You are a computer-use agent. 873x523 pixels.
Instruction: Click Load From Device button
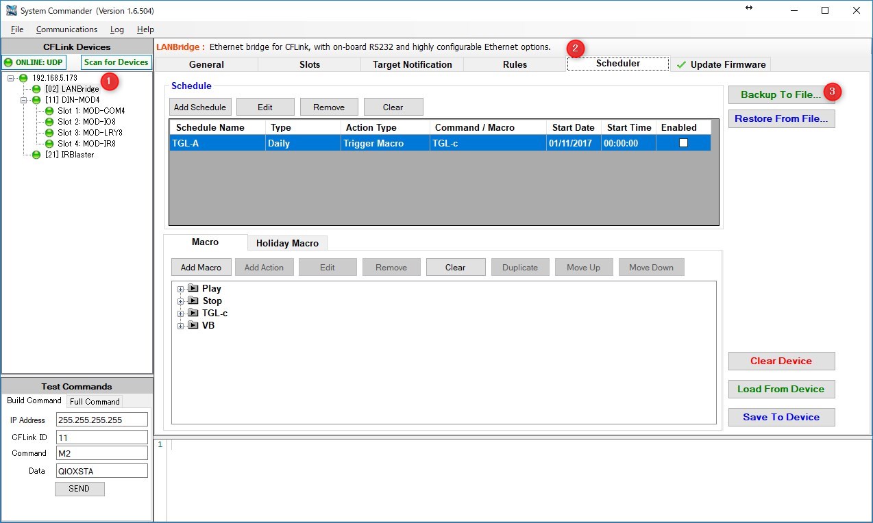click(x=781, y=389)
